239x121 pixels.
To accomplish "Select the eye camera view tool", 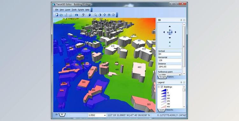I will [x=109, y=15].
